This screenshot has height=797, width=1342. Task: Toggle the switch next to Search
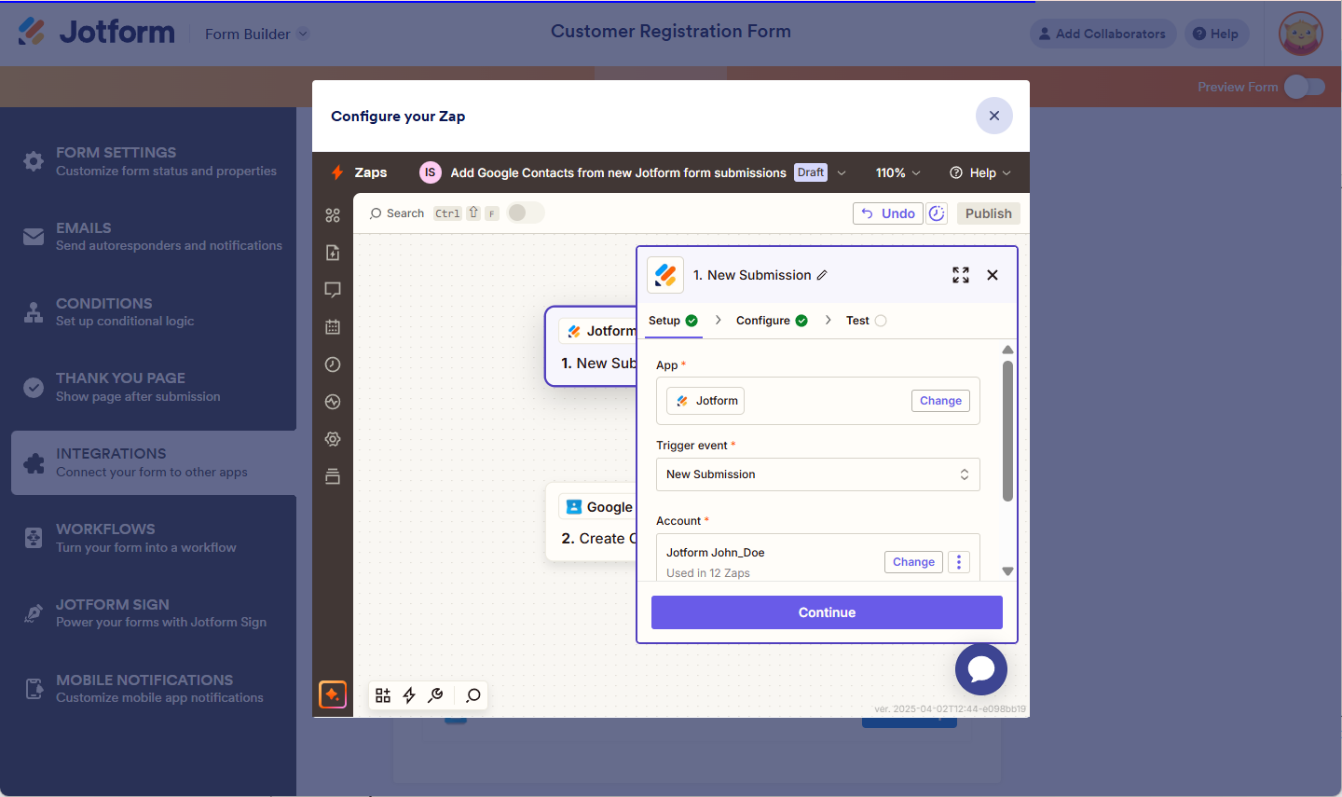pyautogui.click(x=525, y=213)
